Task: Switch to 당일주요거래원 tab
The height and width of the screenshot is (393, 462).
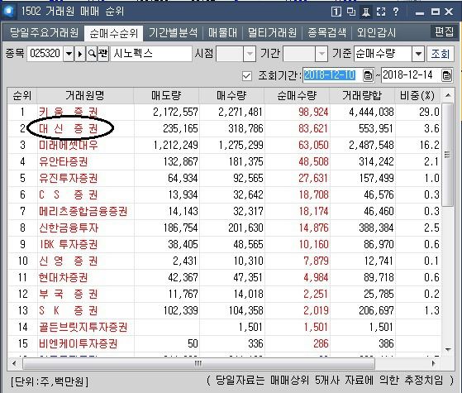Action: [x=44, y=32]
